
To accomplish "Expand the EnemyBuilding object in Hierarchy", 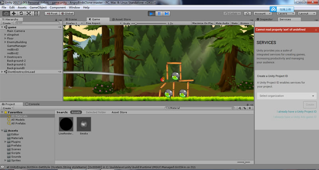I will pos(5,42).
